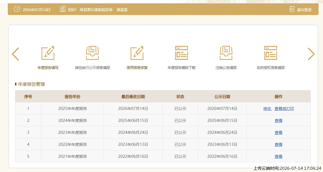323x172 pixels.
Task: Click the 年度报告模板下载 label text
Action: pyautogui.click(x=182, y=68)
